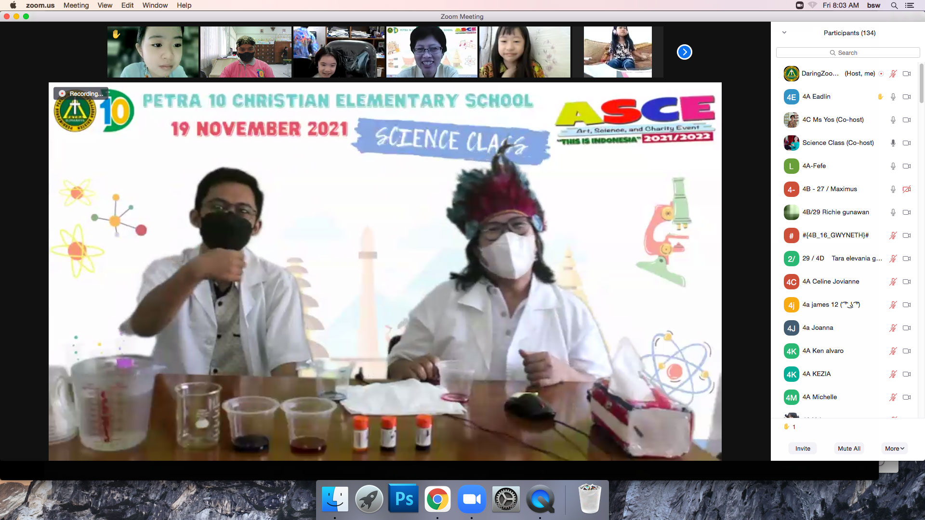Open the Meeting menu

[76, 5]
